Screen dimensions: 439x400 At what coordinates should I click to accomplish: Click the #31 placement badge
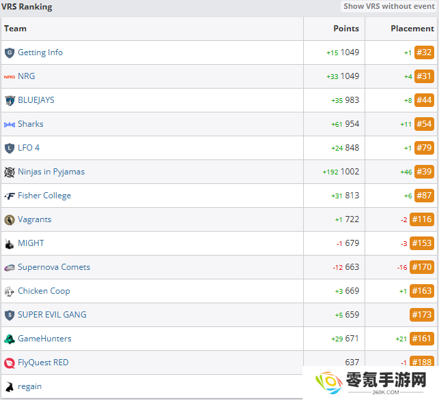(424, 76)
